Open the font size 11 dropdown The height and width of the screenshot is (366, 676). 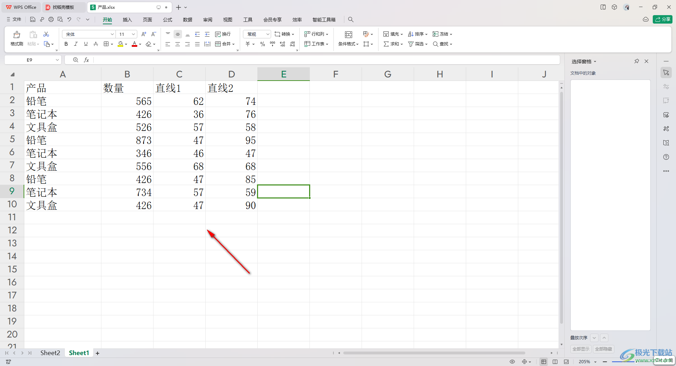(133, 34)
